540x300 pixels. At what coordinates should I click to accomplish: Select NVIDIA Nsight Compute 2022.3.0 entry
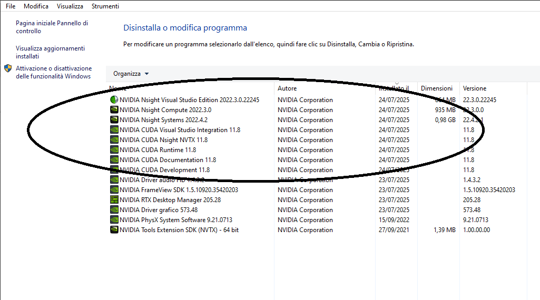click(x=165, y=110)
